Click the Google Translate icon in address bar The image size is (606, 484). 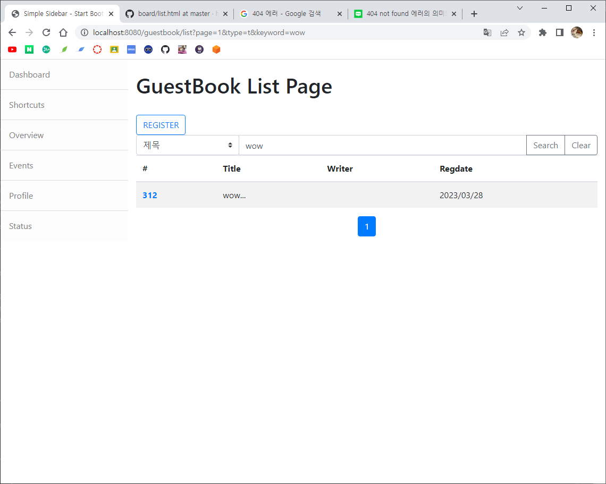[x=487, y=32]
